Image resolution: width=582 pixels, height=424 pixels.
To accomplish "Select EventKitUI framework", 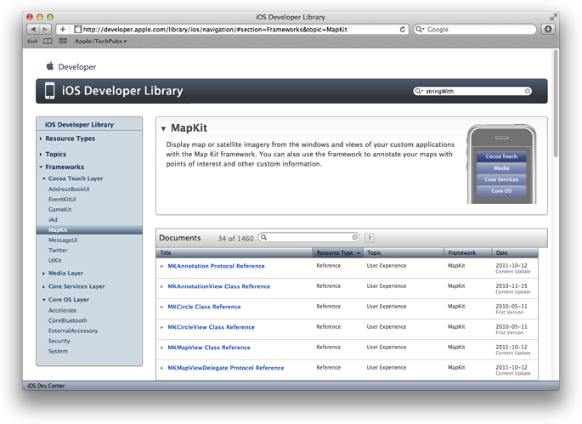I will [62, 200].
